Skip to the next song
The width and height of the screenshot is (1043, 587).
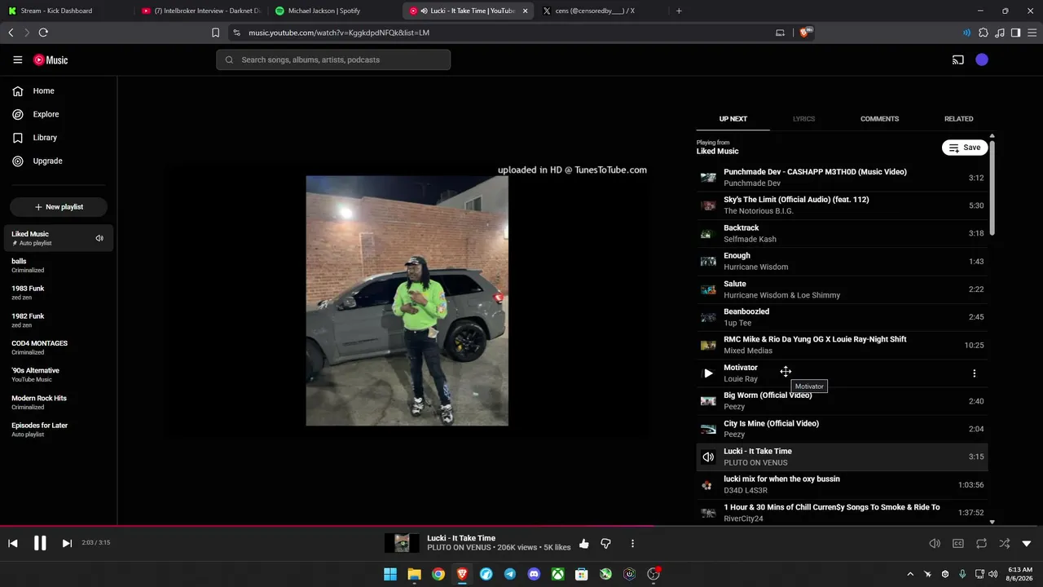(67, 543)
